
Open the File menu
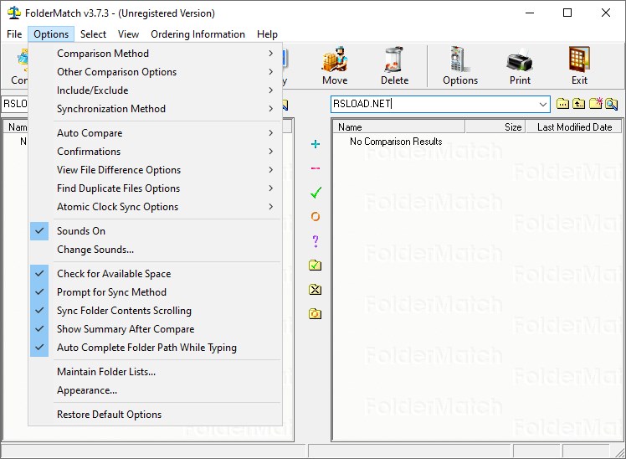point(14,34)
